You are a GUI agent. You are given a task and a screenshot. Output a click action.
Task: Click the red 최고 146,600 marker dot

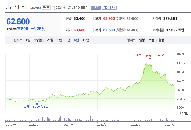[150, 58]
